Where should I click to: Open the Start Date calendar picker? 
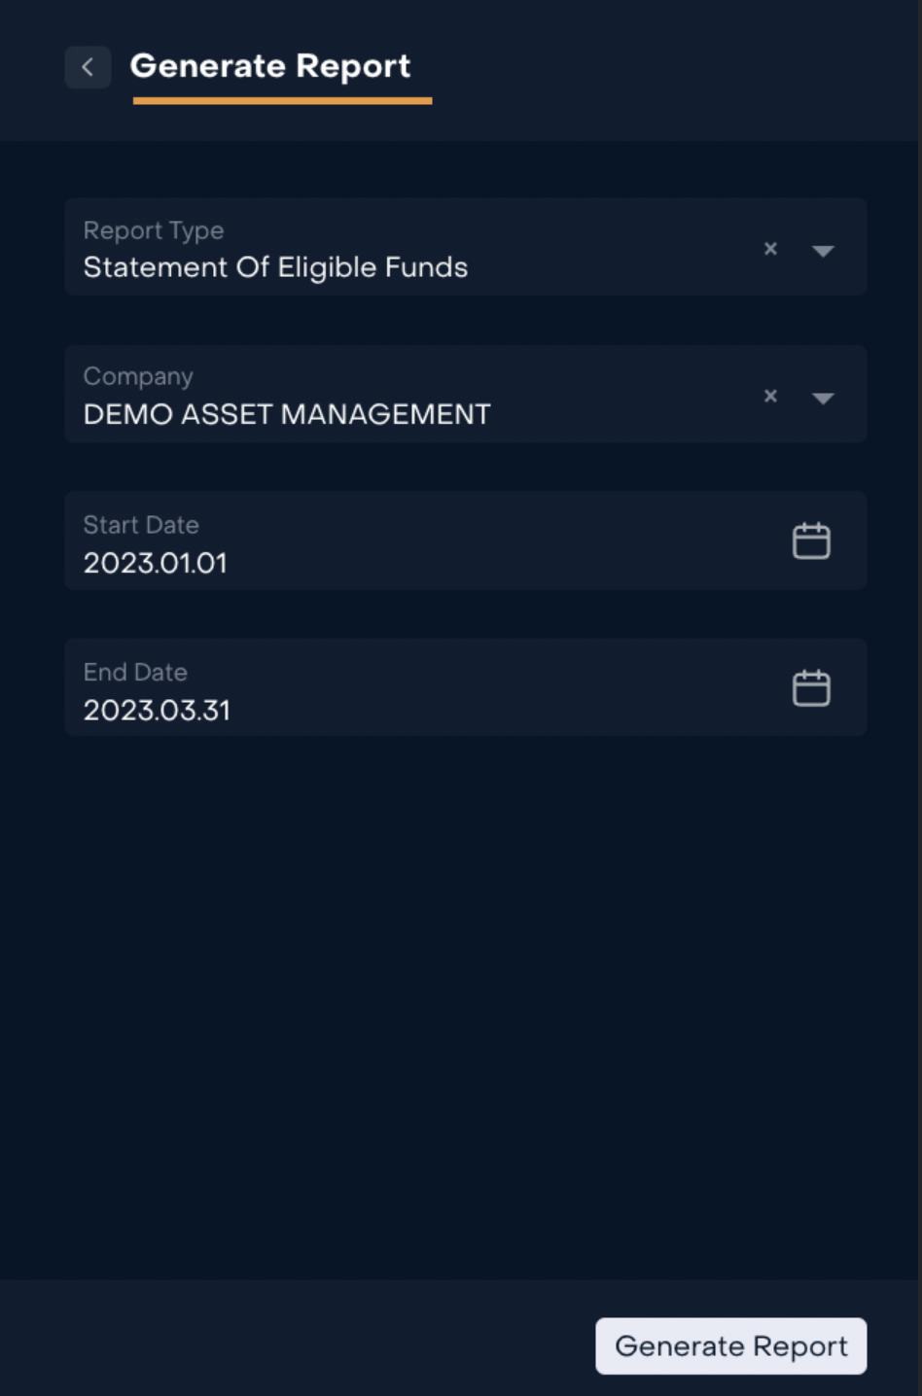(x=811, y=541)
